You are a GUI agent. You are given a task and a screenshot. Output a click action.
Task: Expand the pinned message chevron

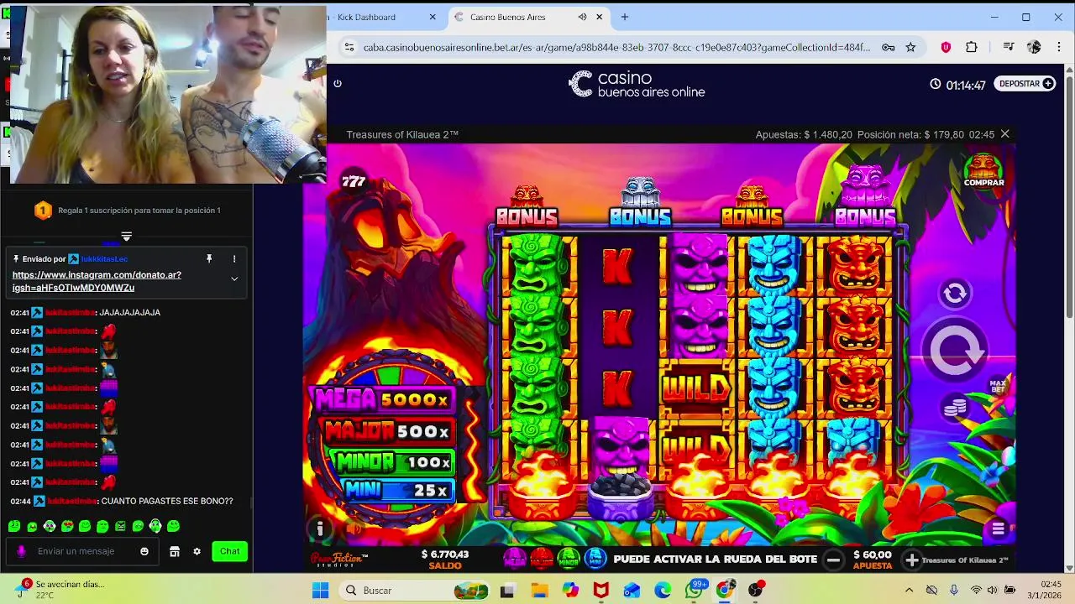(234, 279)
